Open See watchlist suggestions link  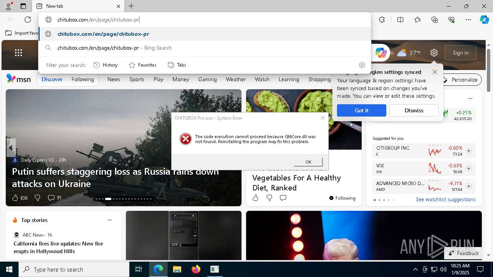point(446,199)
